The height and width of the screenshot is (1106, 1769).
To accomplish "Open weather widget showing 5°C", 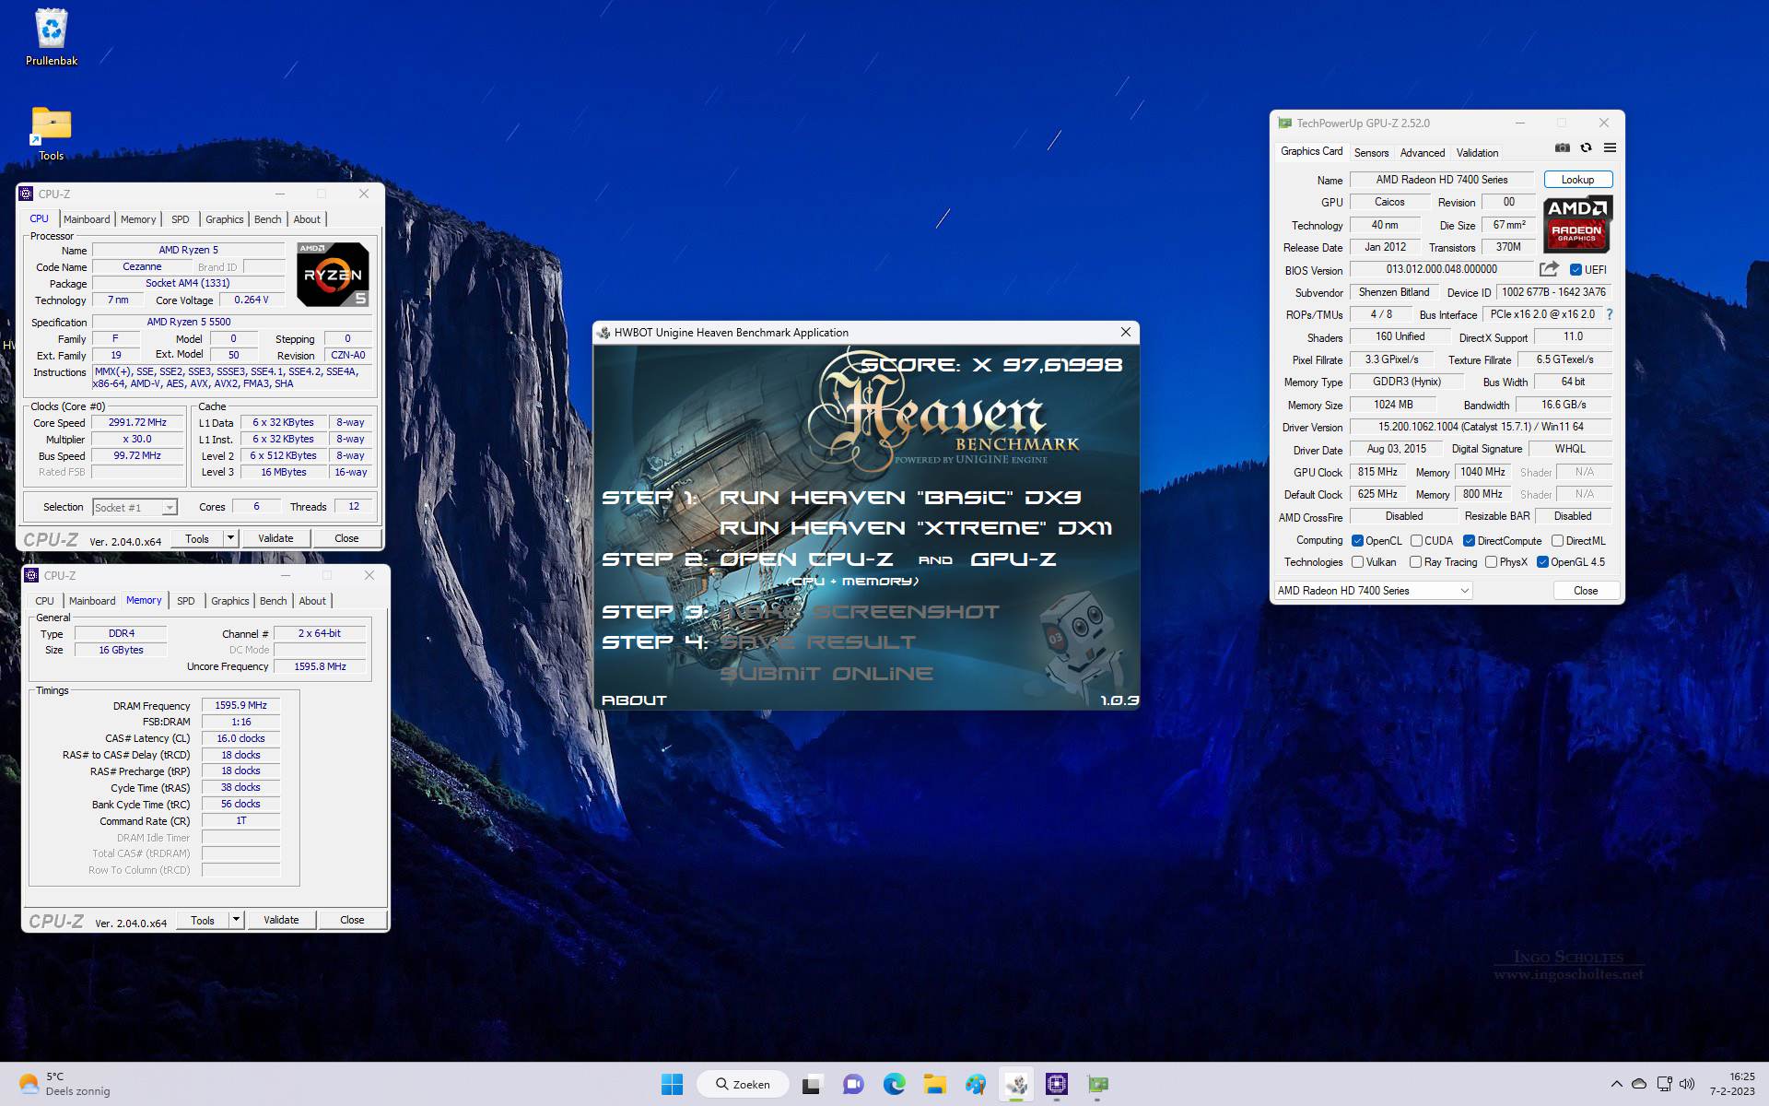I will (64, 1084).
